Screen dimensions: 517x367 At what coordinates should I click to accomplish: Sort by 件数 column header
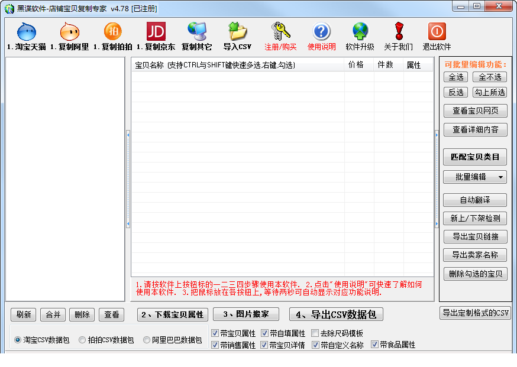pos(388,65)
